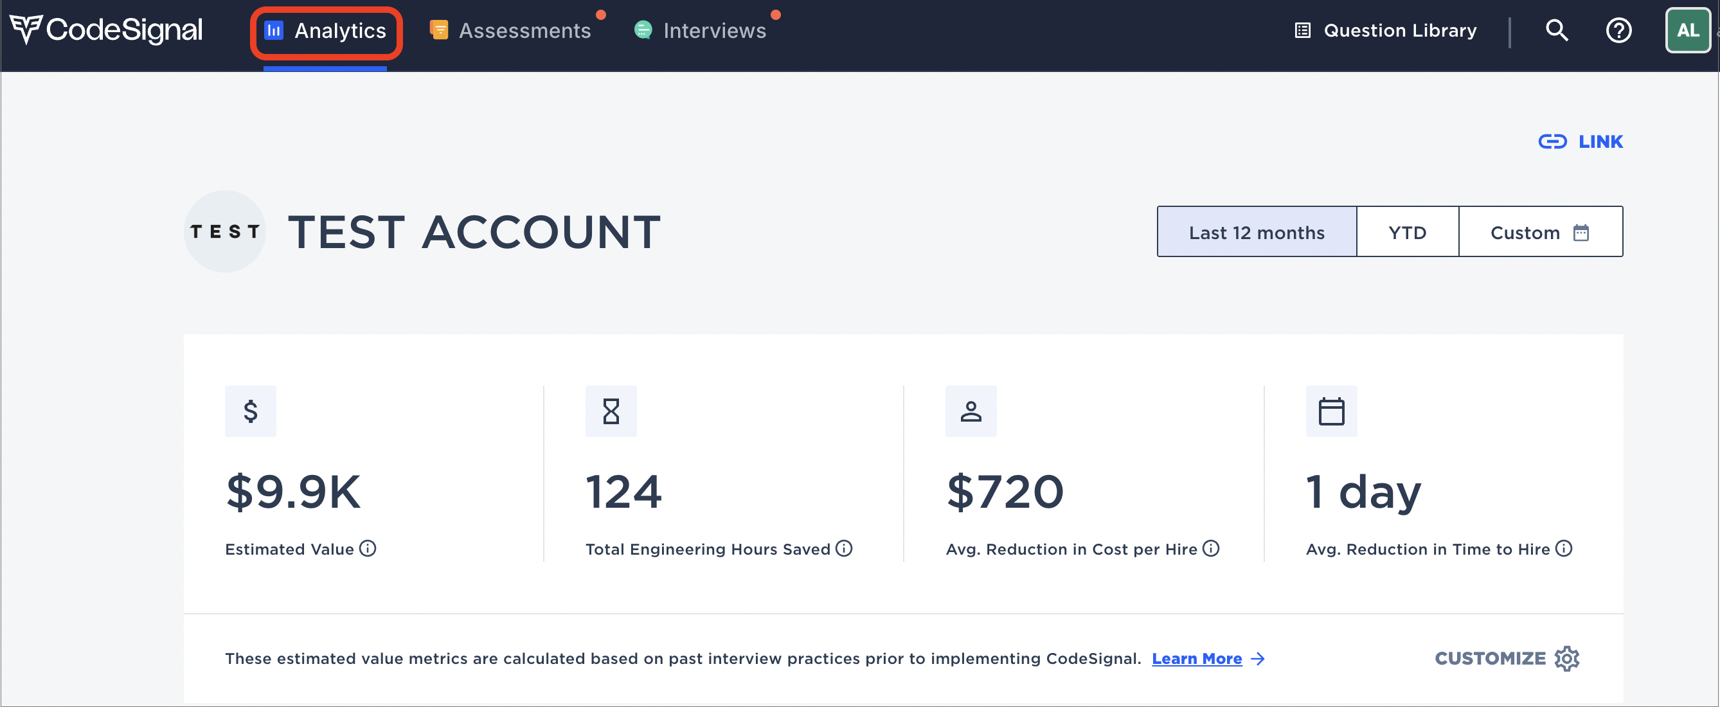Click info icon for Reduction in Time to Hire
This screenshot has width=1720, height=707.
pyautogui.click(x=1563, y=549)
